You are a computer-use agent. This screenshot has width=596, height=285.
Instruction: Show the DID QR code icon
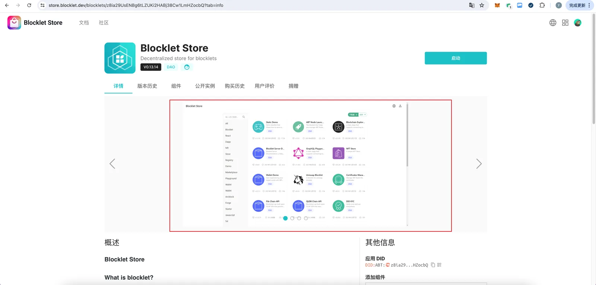point(439,265)
